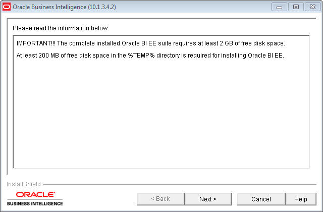
Task: Minimize the Oracle Business Intelligence installer window
Action: 279,7
